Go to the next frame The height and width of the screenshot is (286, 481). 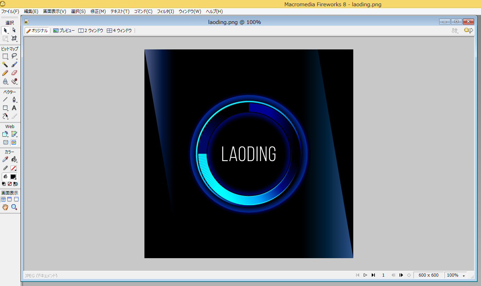click(x=401, y=275)
